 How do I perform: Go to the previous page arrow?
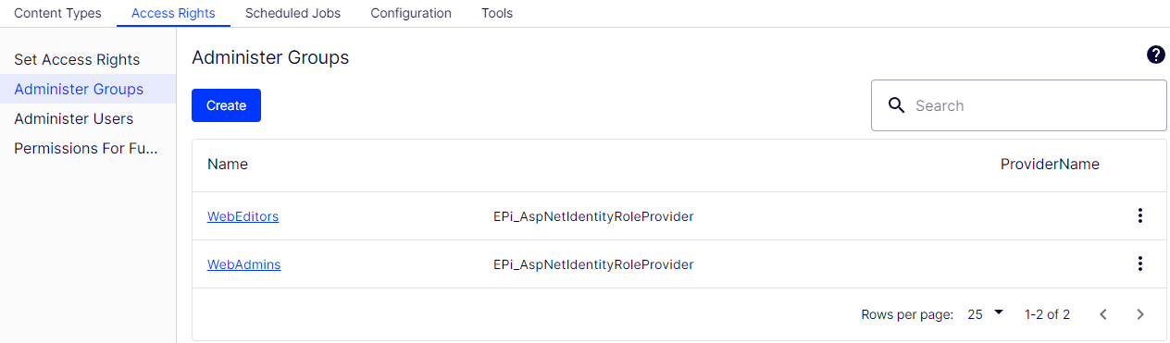point(1102,314)
